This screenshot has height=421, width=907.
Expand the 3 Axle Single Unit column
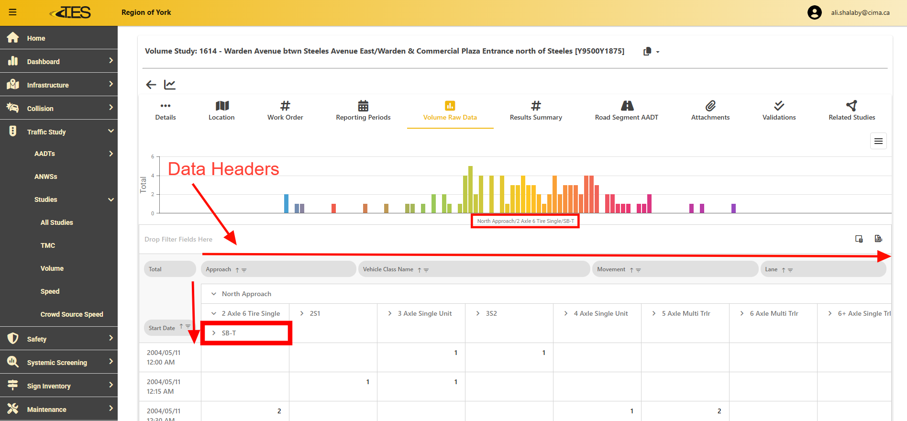(390, 313)
